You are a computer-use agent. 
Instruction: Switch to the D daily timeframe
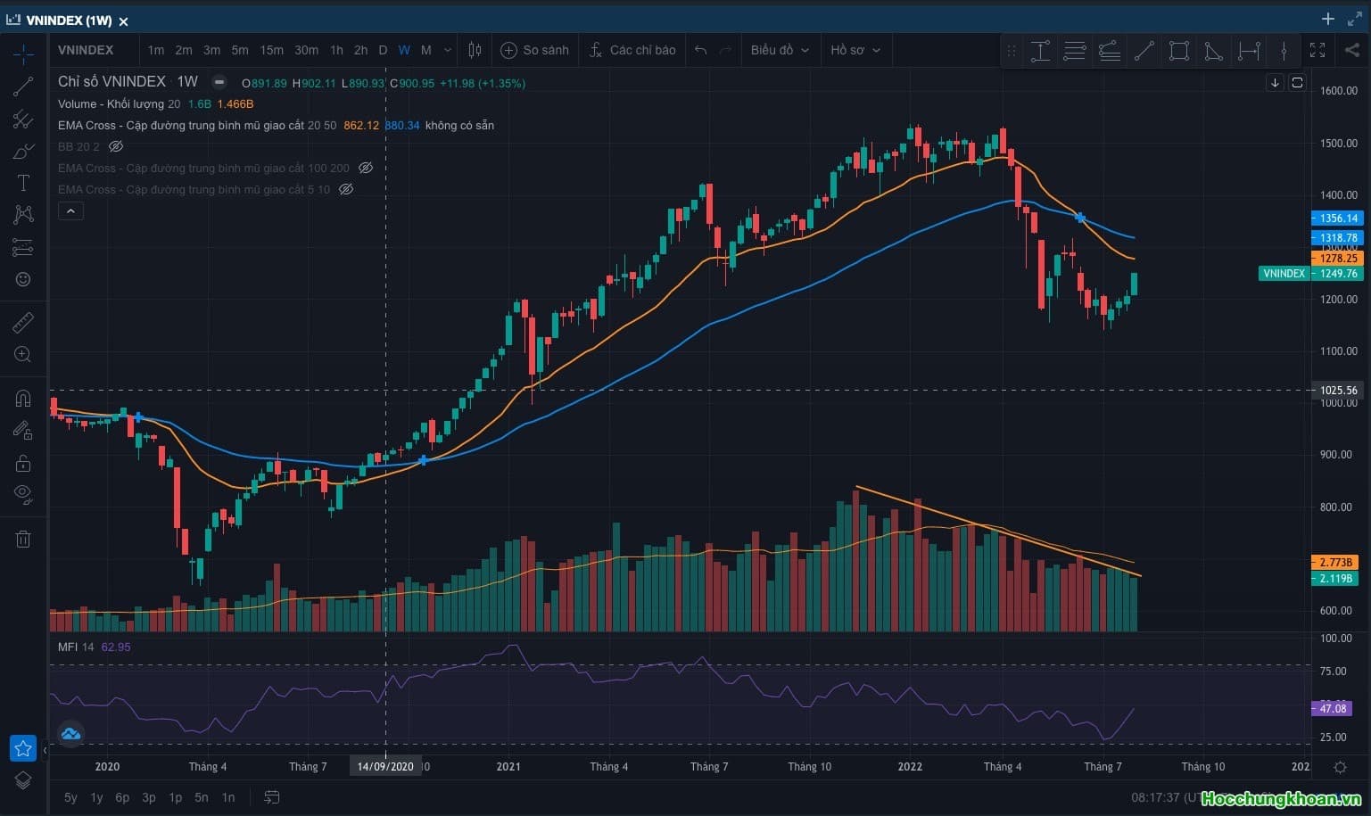pos(383,50)
